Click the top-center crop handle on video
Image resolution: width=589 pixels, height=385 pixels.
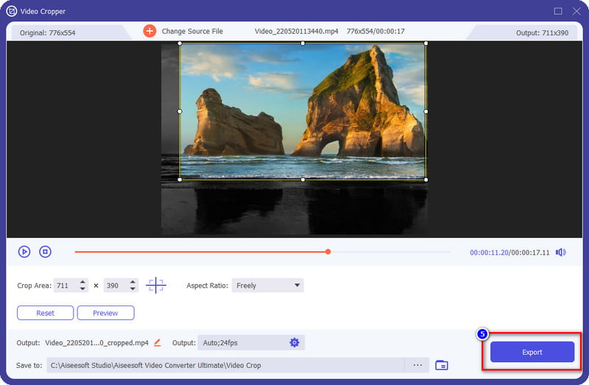pos(303,43)
